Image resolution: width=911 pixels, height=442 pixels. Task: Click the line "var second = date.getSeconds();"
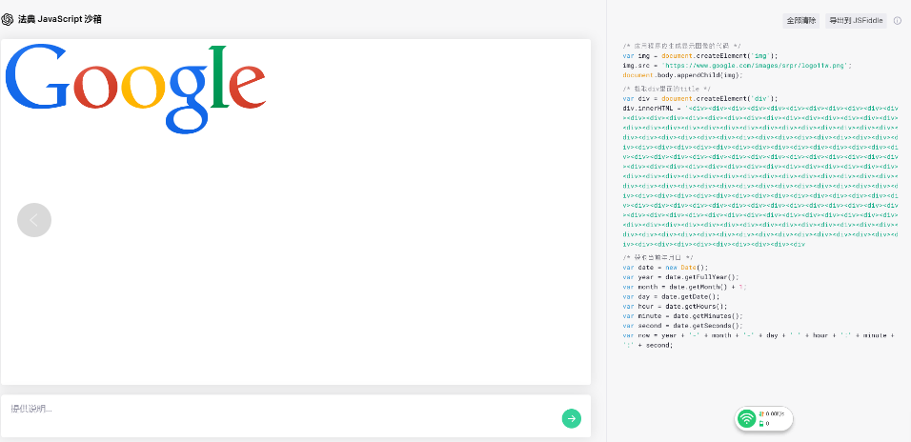682,326
